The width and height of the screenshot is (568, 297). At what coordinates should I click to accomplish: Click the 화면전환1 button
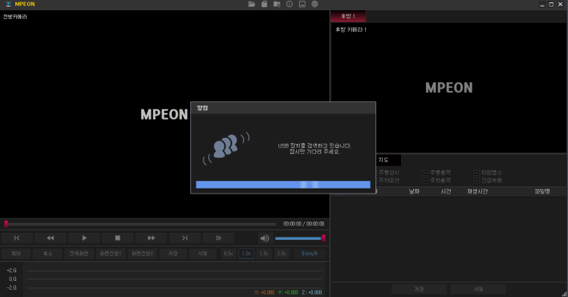(110, 253)
